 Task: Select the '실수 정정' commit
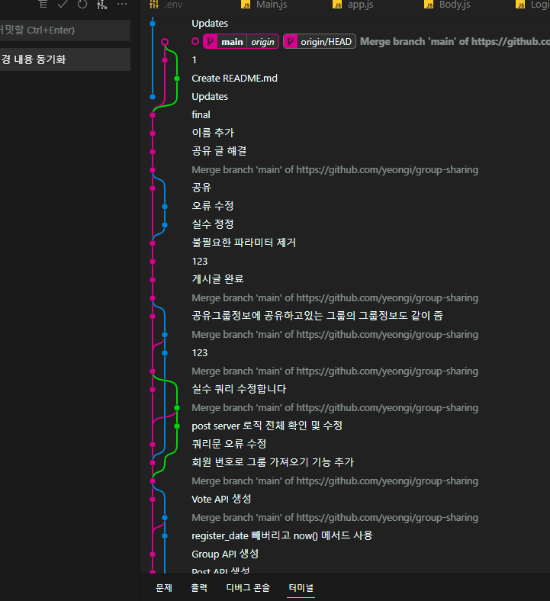pyautogui.click(x=213, y=224)
